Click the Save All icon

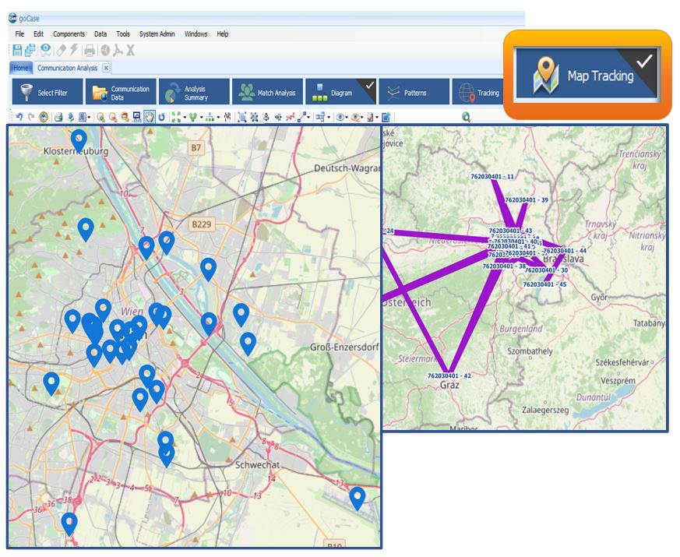(30, 51)
